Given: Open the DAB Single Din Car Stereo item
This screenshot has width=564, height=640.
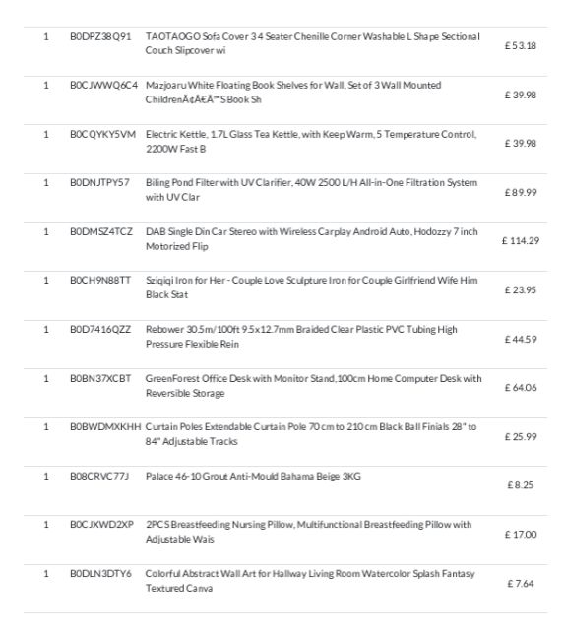Looking at the screenshot, I should (x=311, y=239).
